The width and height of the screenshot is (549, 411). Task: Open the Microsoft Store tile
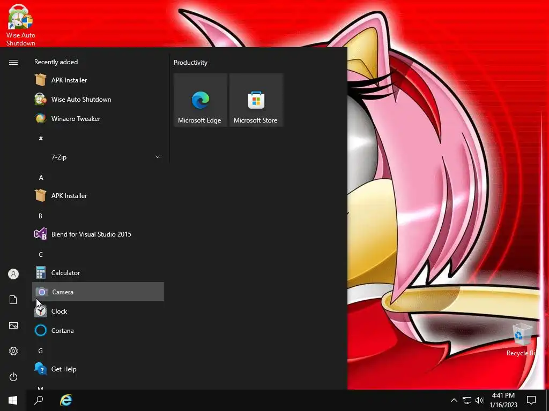(256, 100)
